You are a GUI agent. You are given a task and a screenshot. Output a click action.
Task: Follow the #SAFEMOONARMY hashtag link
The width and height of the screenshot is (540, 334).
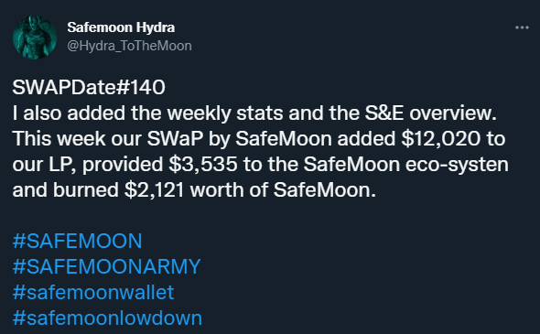pyautogui.click(x=106, y=266)
